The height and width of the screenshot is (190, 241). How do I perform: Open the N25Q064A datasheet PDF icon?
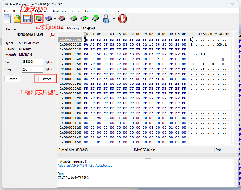tap(52, 35)
